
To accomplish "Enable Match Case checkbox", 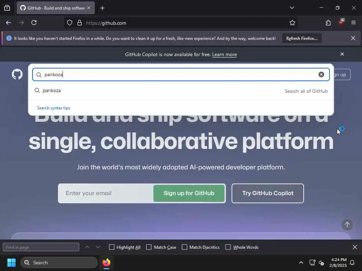I will pyautogui.click(x=149, y=247).
